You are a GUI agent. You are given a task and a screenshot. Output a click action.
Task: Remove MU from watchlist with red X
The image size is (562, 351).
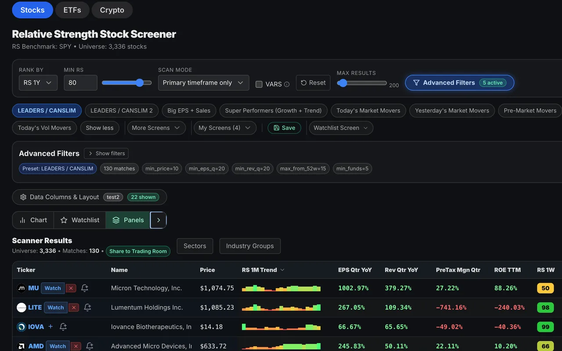click(71, 288)
